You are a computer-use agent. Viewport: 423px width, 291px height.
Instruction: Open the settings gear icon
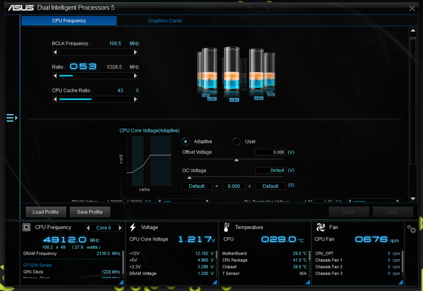411,229
